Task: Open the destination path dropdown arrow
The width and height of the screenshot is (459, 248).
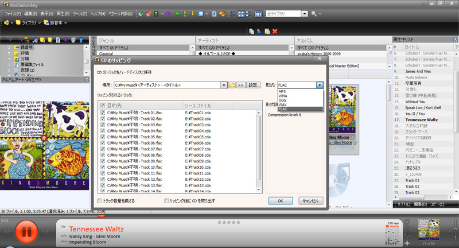Action: point(224,85)
